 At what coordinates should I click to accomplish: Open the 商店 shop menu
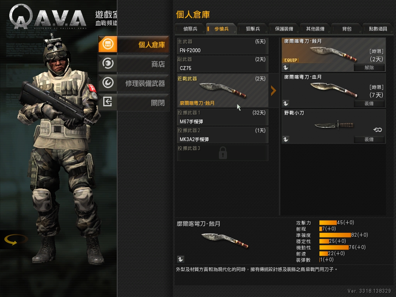[133, 64]
